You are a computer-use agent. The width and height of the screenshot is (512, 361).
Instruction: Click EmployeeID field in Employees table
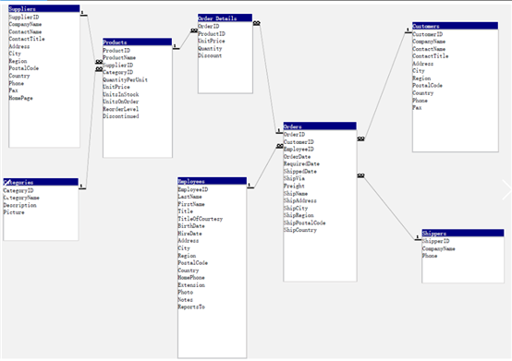[x=193, y=189]
